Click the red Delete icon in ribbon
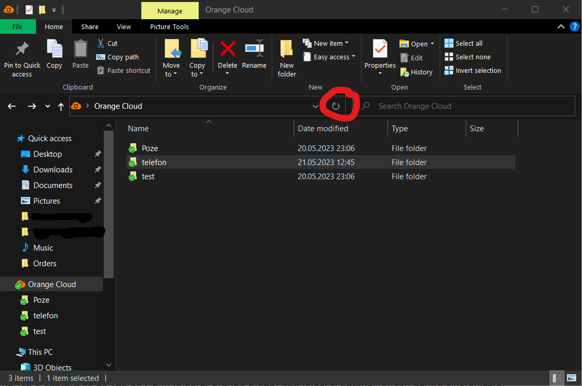 pyautogui.click(x=227, y=49)
